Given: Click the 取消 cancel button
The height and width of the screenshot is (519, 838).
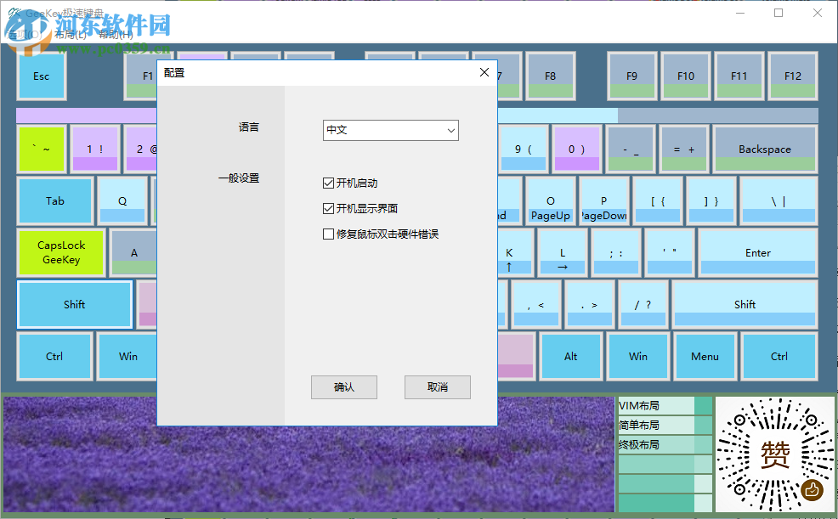Looking at the screenshot, I should 437,386.
